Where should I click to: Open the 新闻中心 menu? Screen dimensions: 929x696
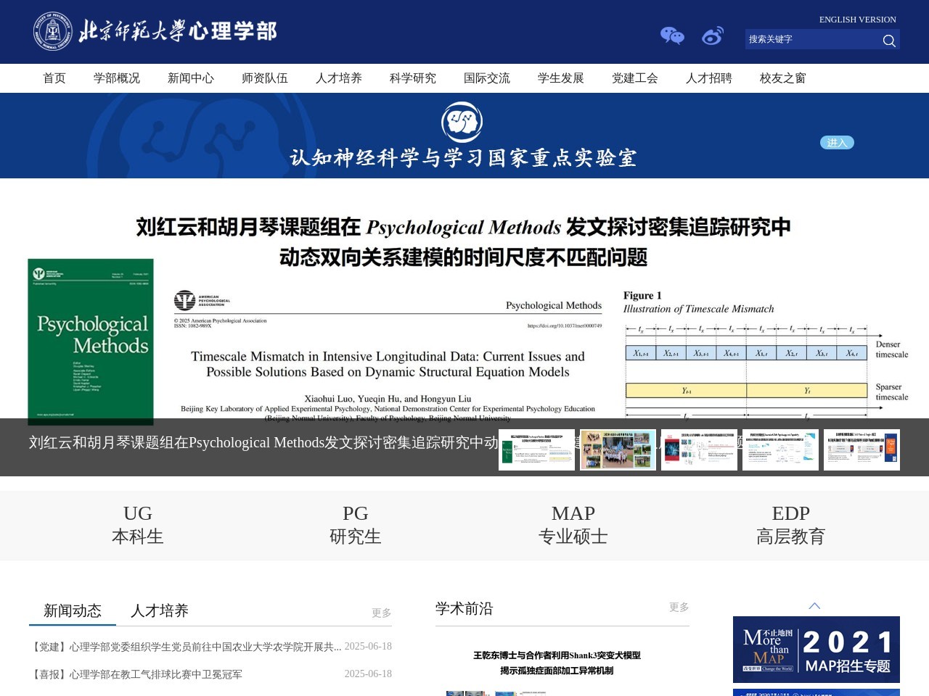(x=191, y=78)
